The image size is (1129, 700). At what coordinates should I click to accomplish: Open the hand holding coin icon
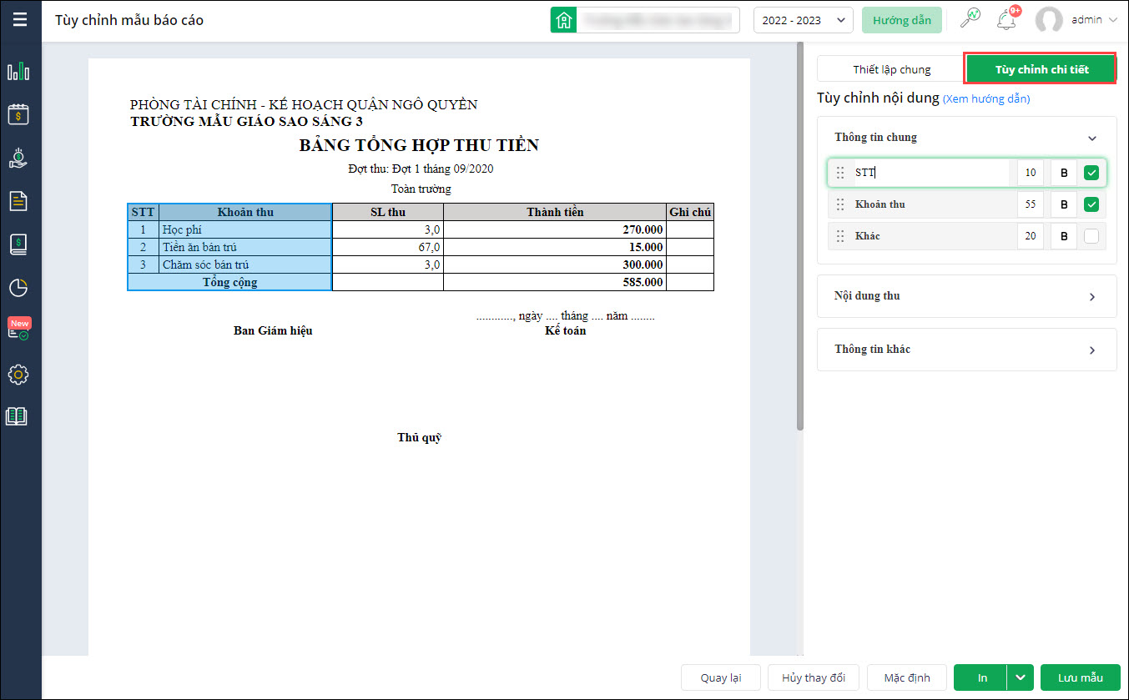(18, 158)
